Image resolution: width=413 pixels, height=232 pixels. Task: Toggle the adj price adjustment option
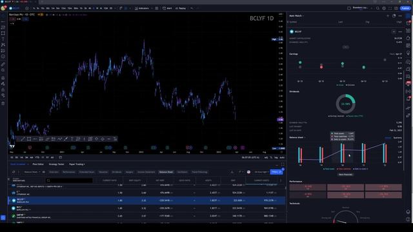pyautogui.click(x=266, y=157)
